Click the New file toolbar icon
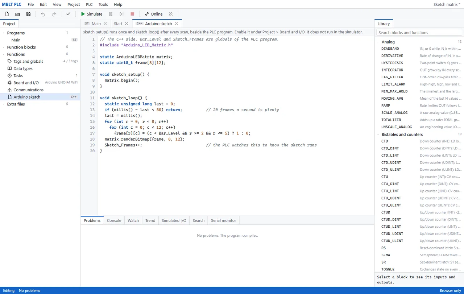Screen dimensions: 464x294 click(7, 14)
